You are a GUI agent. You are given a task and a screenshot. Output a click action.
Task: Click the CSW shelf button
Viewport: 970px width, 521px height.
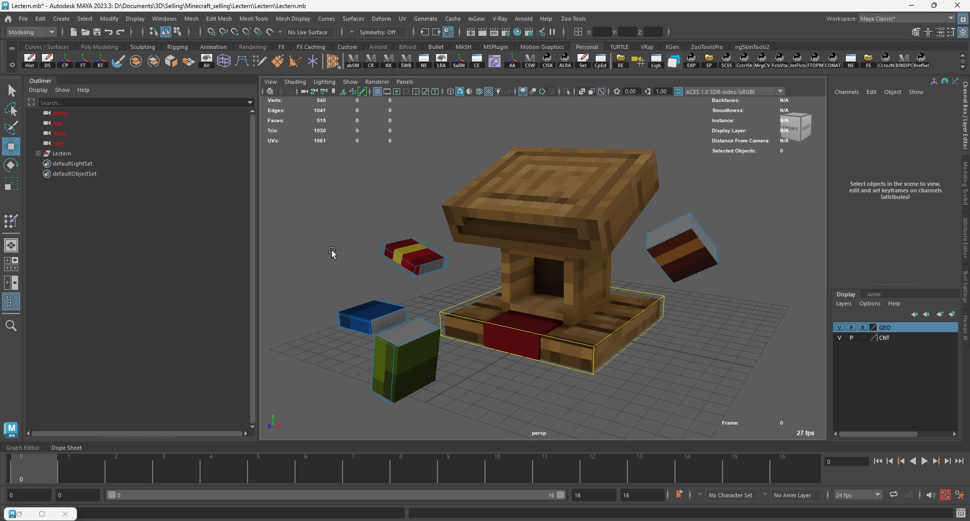[x=529, y=61]
